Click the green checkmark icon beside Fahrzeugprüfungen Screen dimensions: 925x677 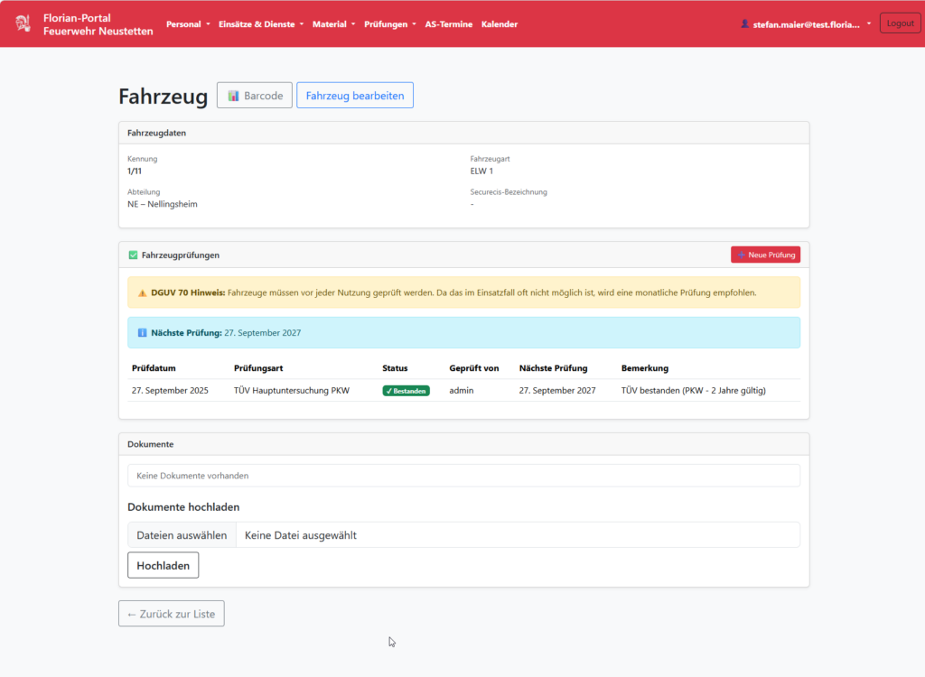click(x=133, y=255)
